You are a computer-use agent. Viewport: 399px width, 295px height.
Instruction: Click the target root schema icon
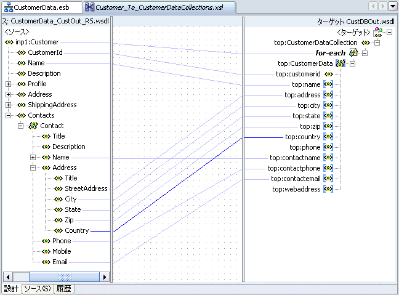click(x=378, y=32)
